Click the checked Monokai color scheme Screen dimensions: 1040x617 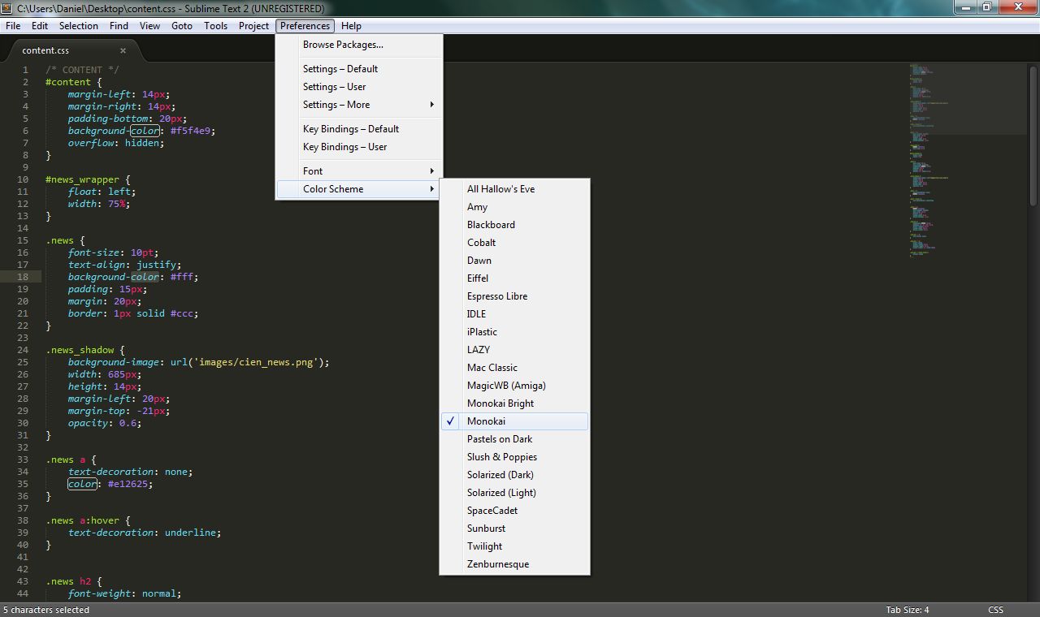click(x=514, y=421)
